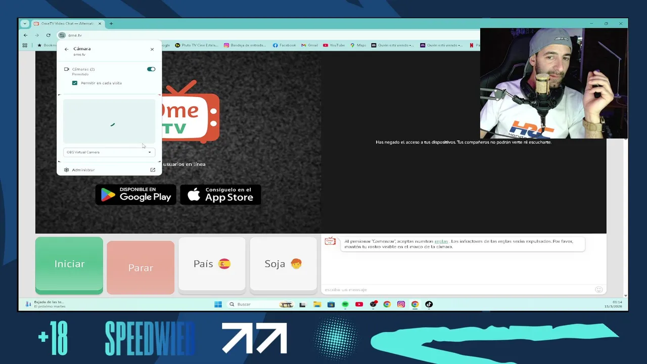Open OBS Studio from the taskbar
The height and width of the screenshot is (364, 647).
pos(373,304)
